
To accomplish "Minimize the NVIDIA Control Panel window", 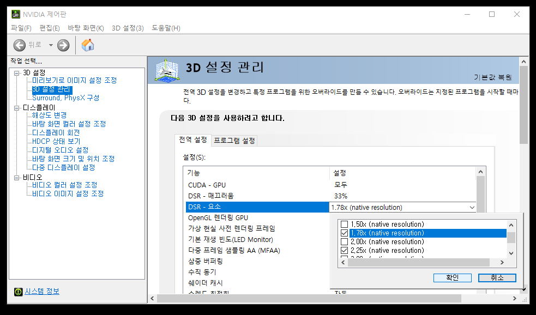I will [467, 14].
